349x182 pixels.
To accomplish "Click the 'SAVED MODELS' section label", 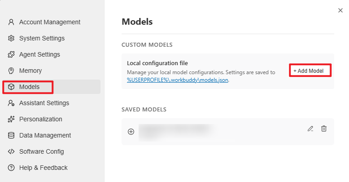I will (144, 110).
